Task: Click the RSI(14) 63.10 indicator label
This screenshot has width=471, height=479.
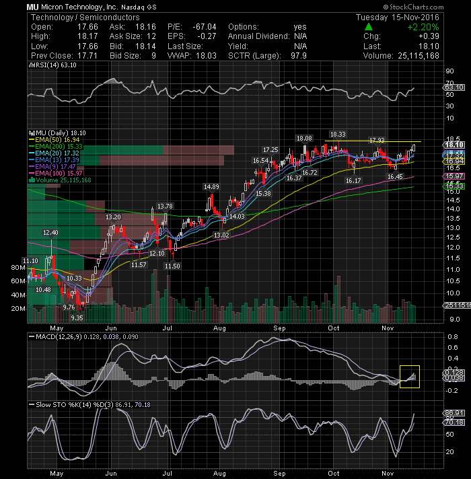Action: (52, 65)
